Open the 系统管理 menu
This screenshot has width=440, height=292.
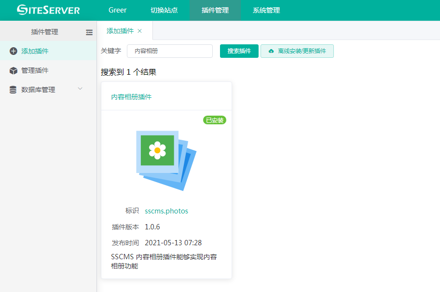(266, 10)
